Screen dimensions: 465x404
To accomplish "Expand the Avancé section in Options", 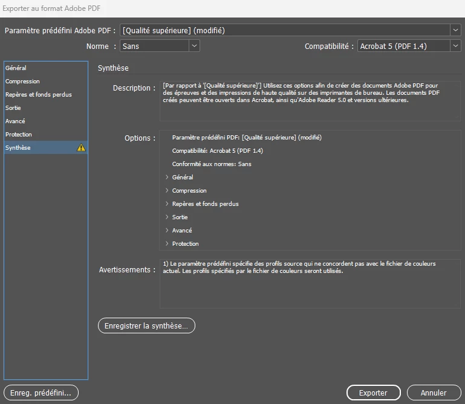I will click(x=167, y=231).
